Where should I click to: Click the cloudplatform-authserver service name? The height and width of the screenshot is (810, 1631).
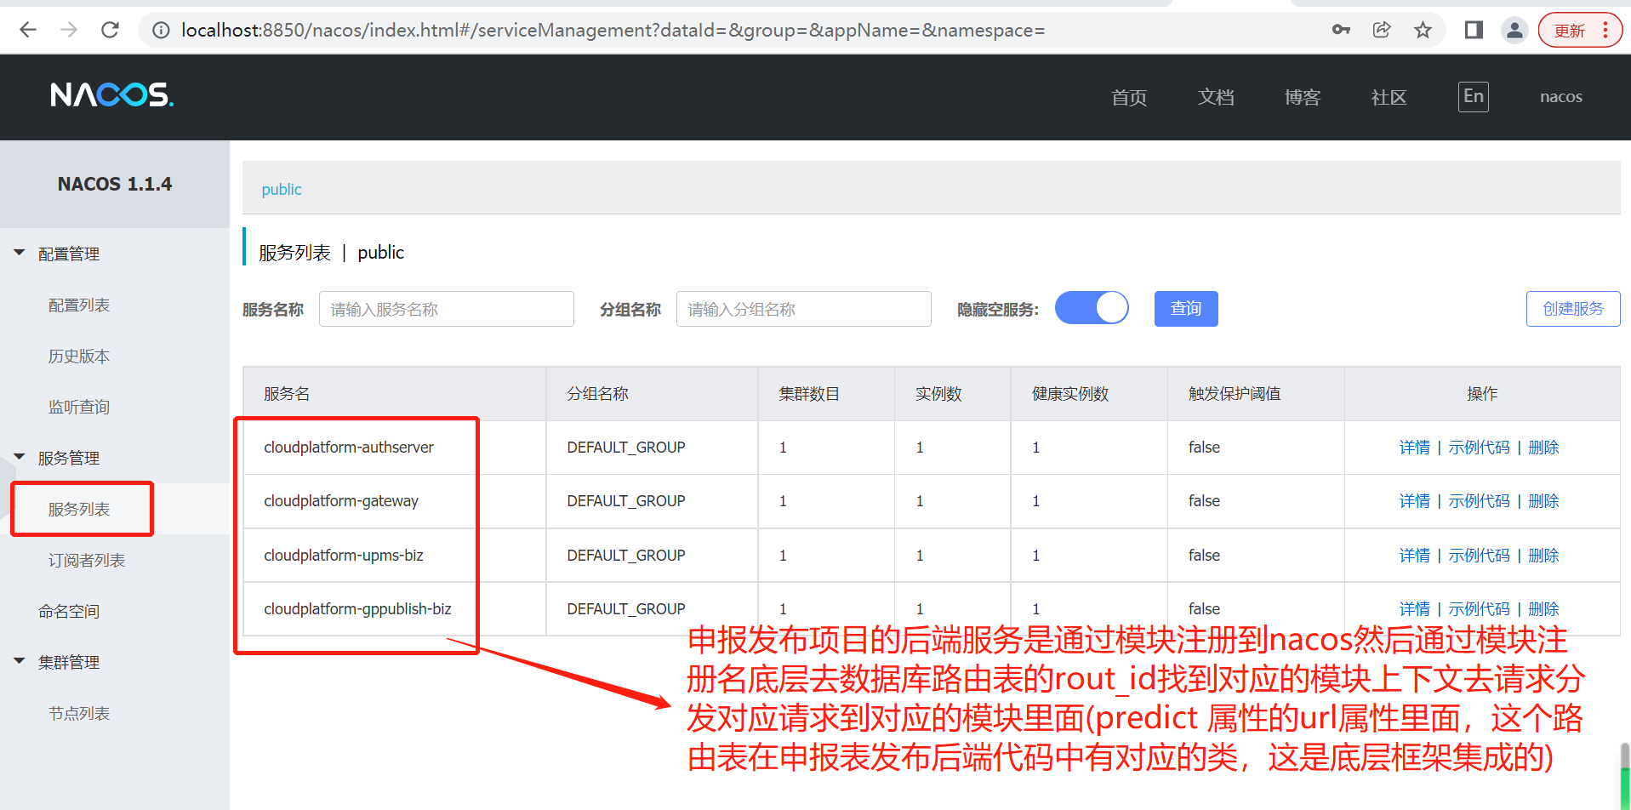pyautogui.click(x=349, y=448)
